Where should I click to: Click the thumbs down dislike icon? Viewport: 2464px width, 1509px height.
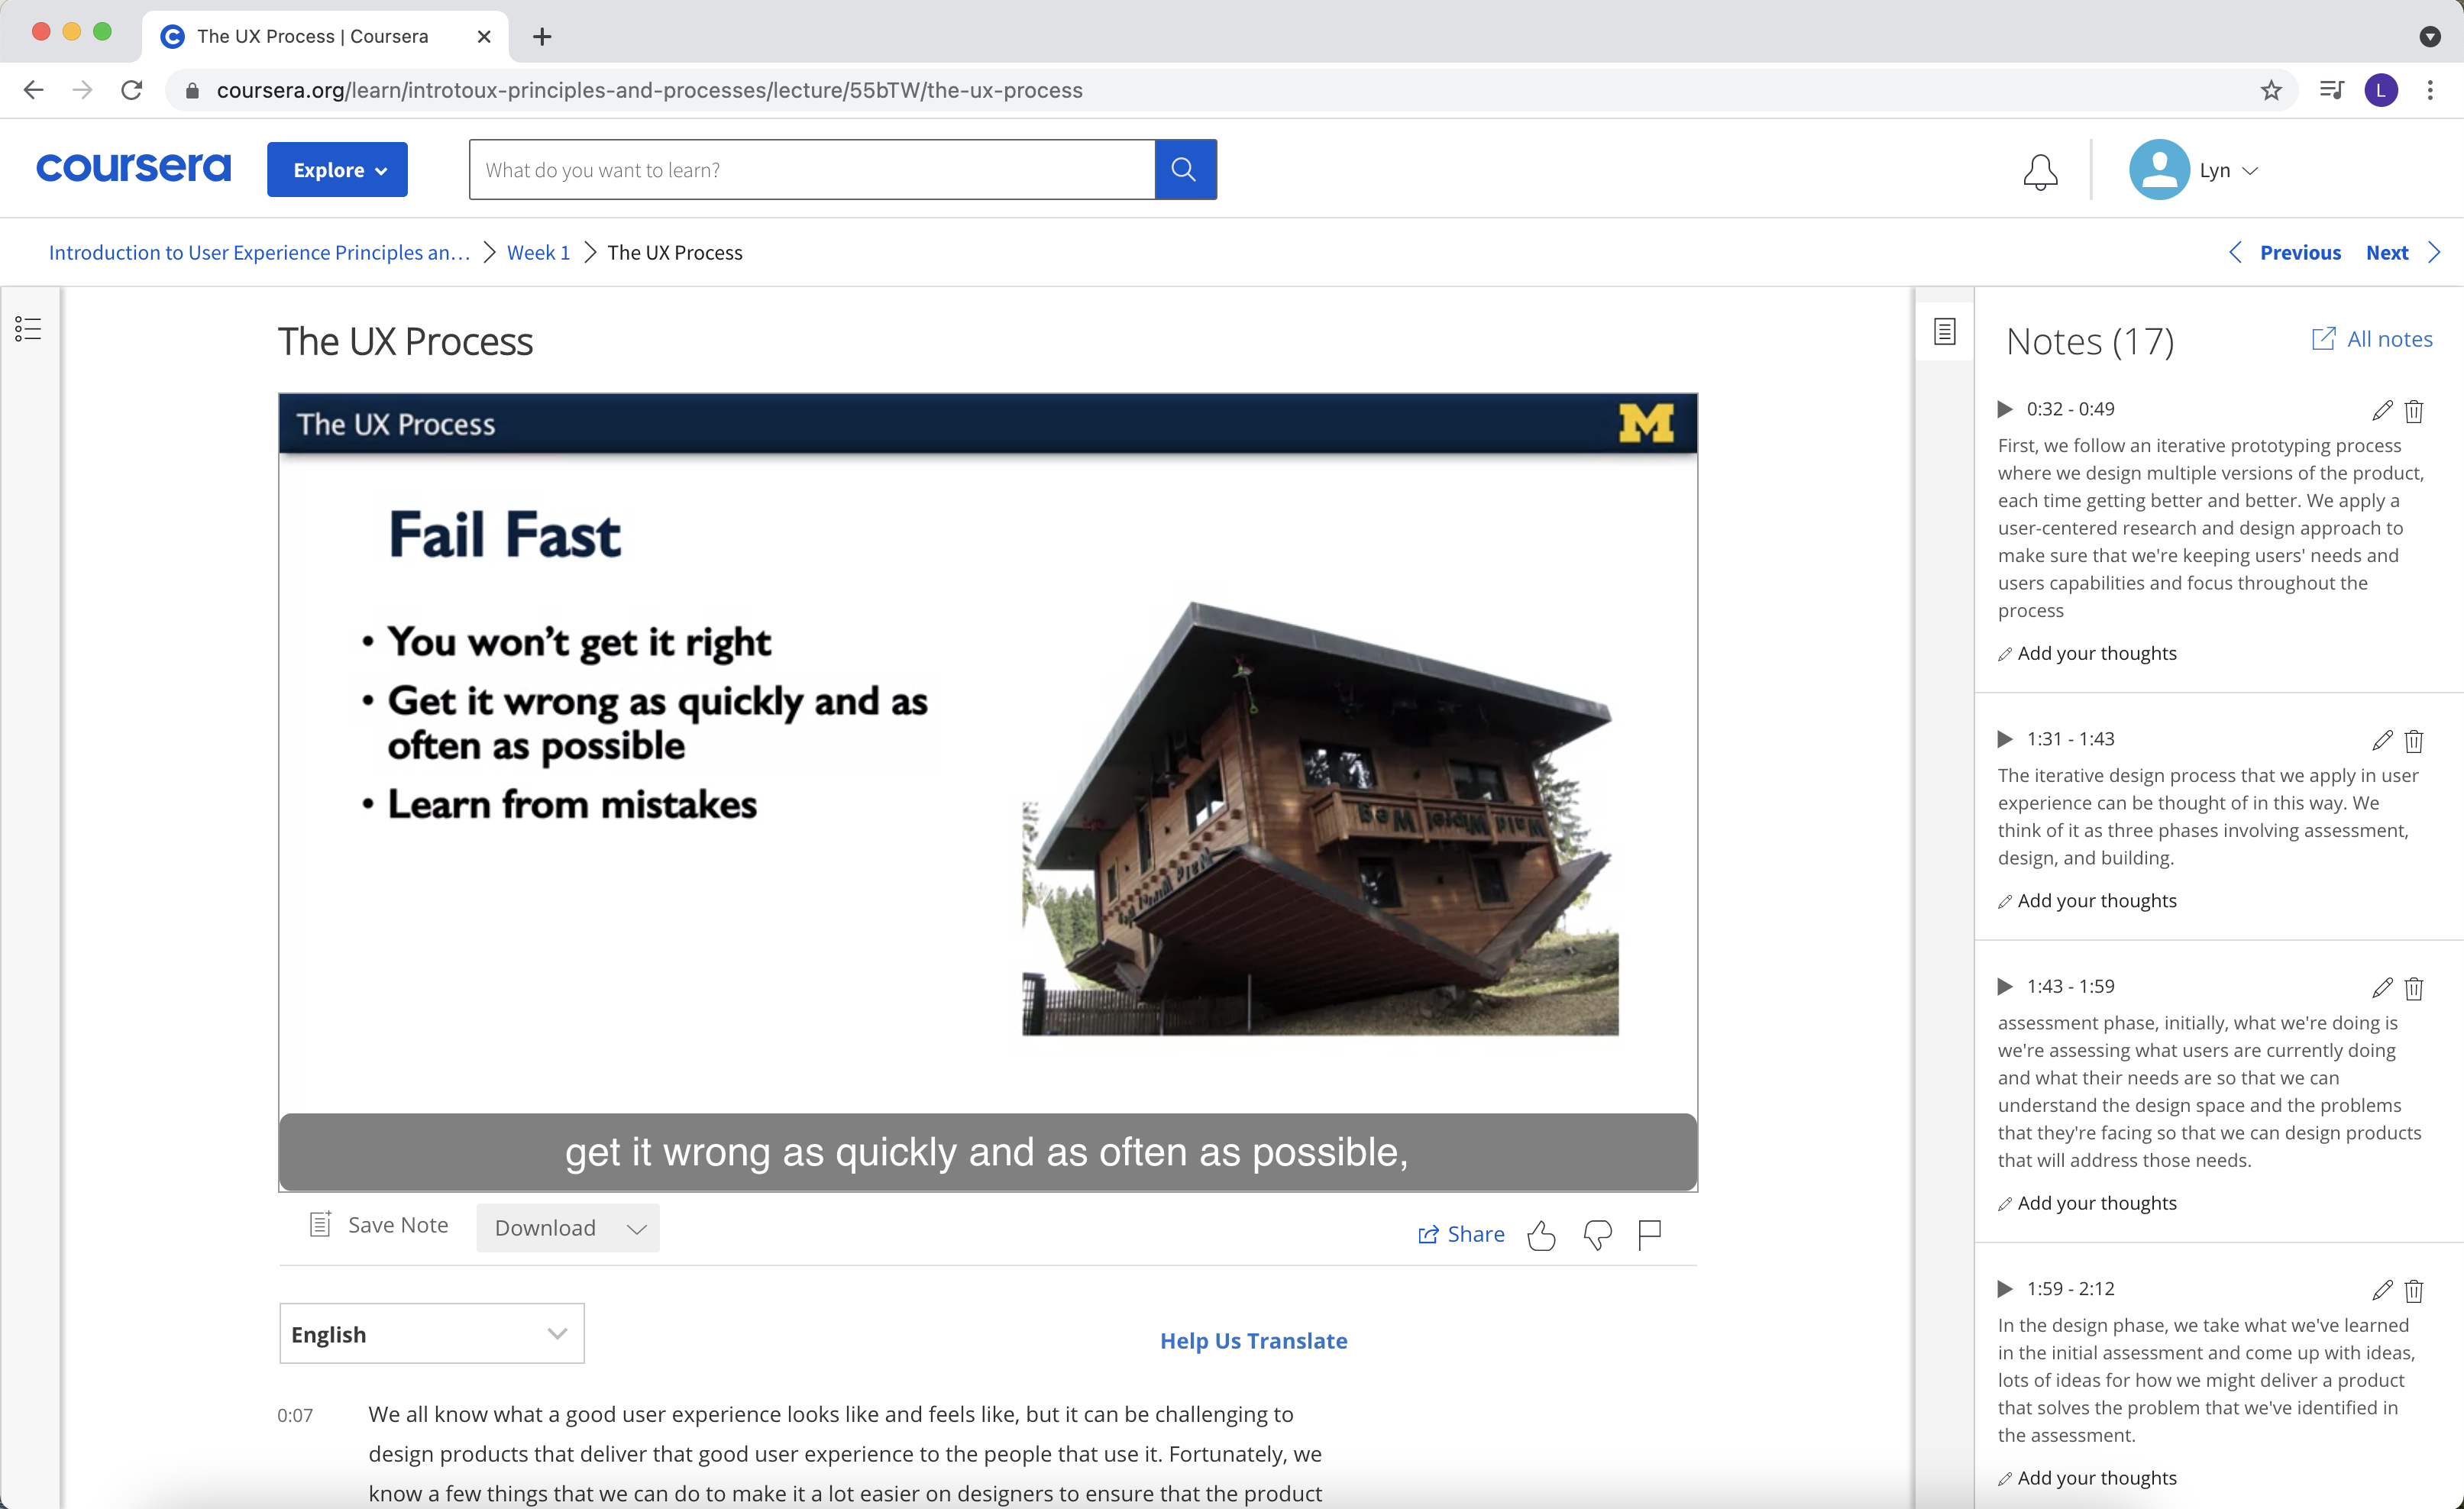click(1597, 1236)
